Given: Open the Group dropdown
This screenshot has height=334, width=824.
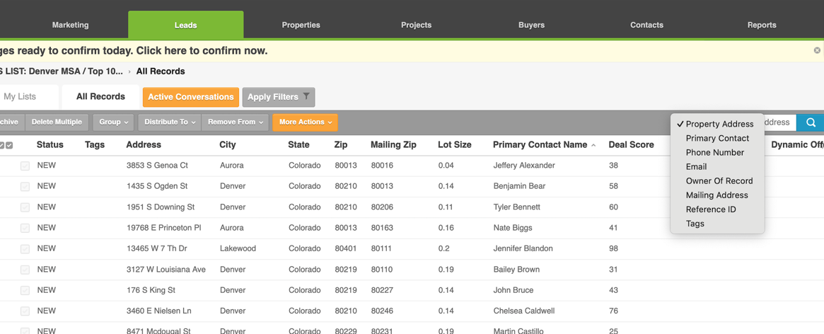Looking at the screenshot, I should [x=113, y=122].
